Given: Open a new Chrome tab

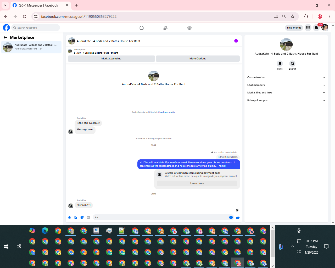Looking at the screenshot, I should 76,5.
